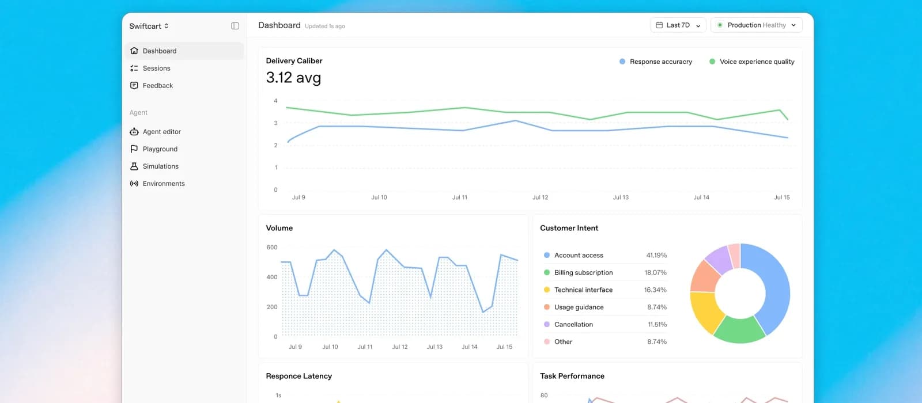Click the Account access blue legend dot
922x403 pixels.
coord(547,255)
